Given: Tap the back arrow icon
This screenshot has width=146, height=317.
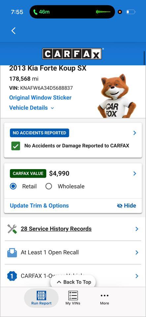Looking at the screenshot, I should point(14,31).
